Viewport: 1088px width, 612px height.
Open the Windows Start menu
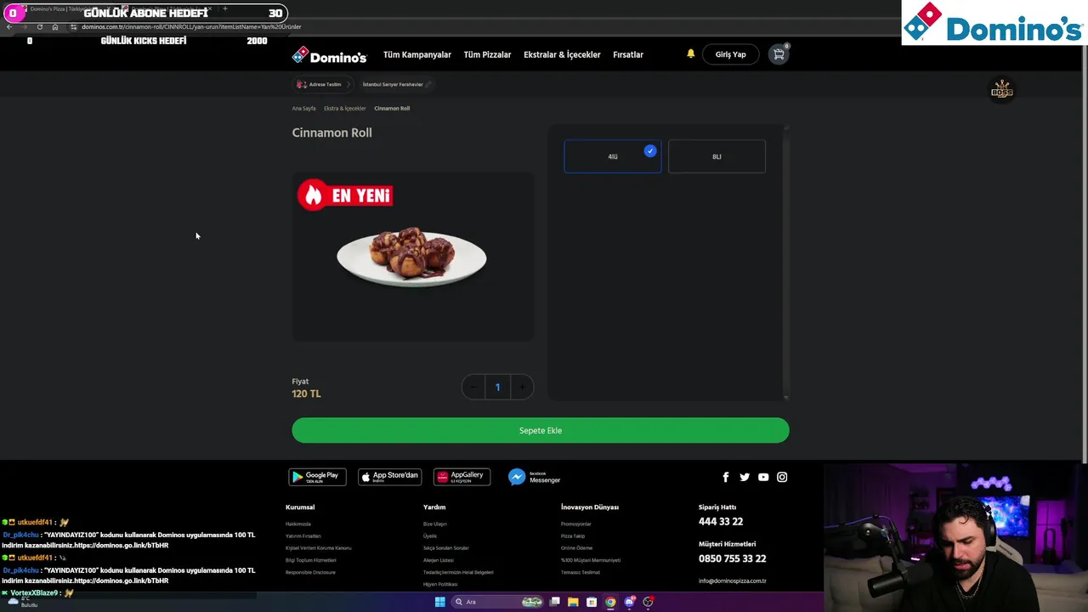point(439,602)
